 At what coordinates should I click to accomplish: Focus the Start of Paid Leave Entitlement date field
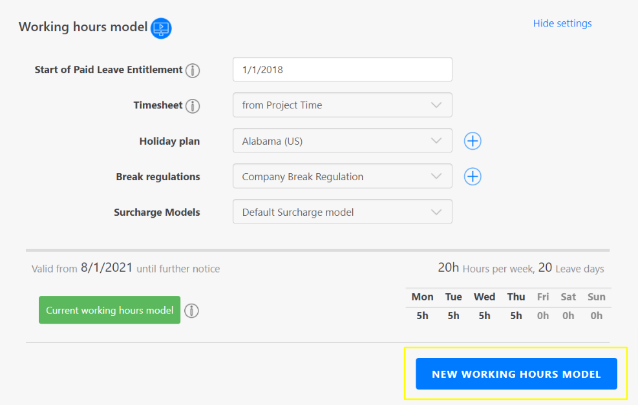(x=342, y=70)
